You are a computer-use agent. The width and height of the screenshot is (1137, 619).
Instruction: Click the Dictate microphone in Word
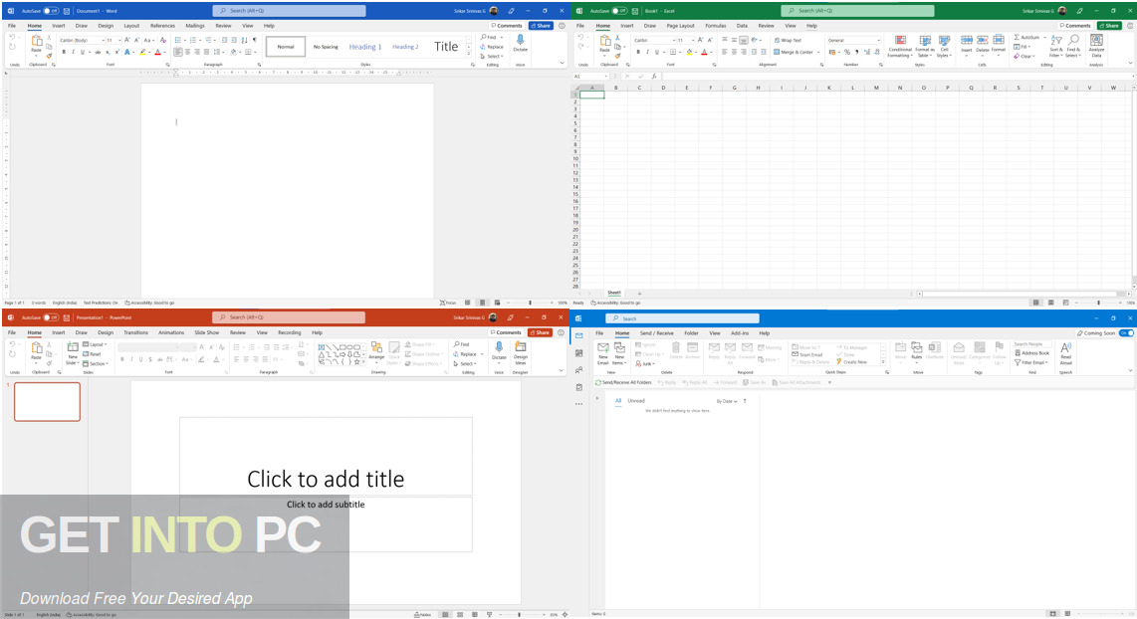[520, 40]
